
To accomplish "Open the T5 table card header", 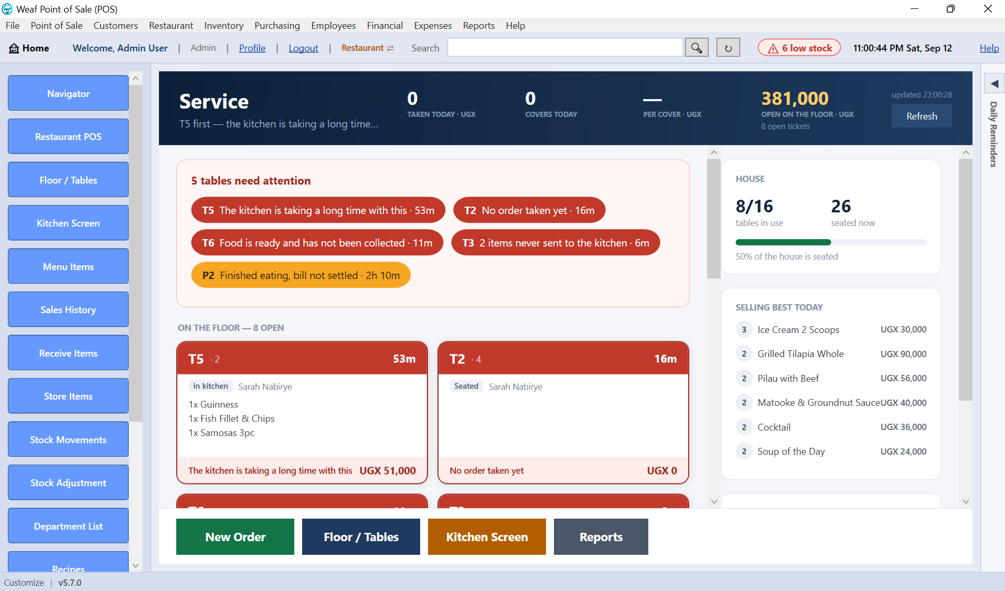I will tap(302, 359).
